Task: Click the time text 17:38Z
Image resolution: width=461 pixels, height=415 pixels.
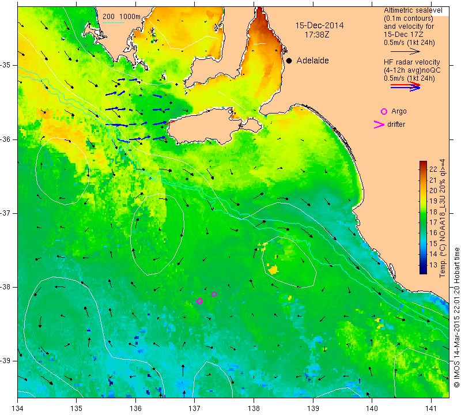Action: pyautogui.click(x=317, y=35)
